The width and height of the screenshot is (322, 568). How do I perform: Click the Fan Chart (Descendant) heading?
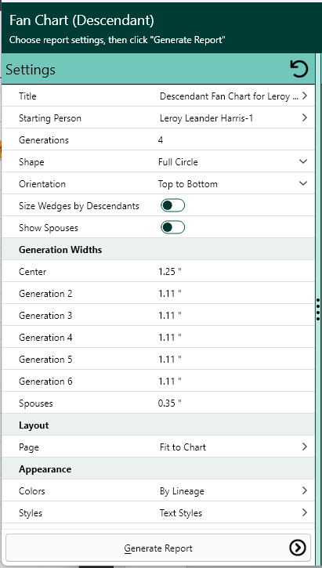pyautogui.click(x=81, y=20)
